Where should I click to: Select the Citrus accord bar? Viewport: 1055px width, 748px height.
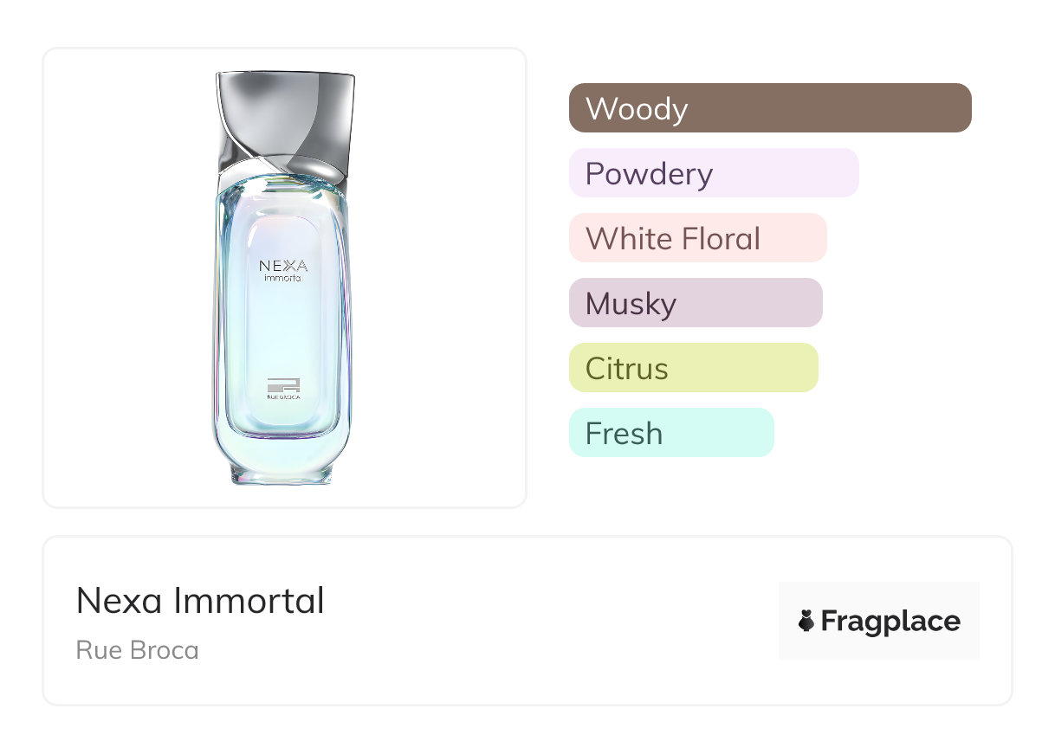[x=693, y=368]
